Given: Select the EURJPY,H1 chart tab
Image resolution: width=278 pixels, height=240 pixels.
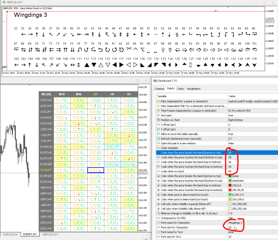Looking at the screenshot, I should pos(30,234).
